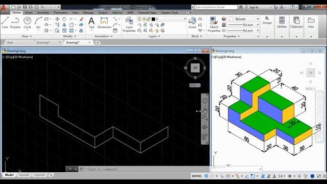Expand the Draw panel
Viewport: 327px width, 184px height.
point(27,36)
